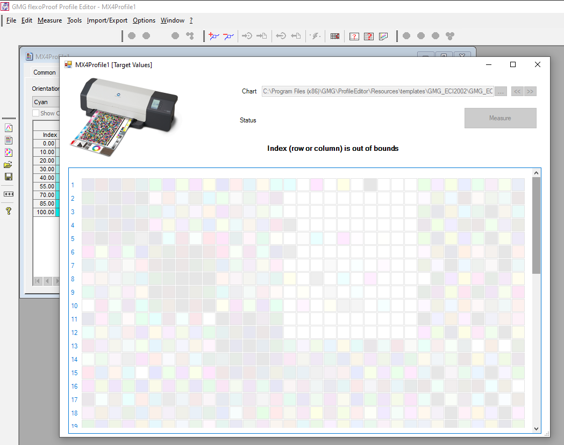564x445 pixels.
Task: Select the 10.00 index cell
Action: [x=45, y=152]
